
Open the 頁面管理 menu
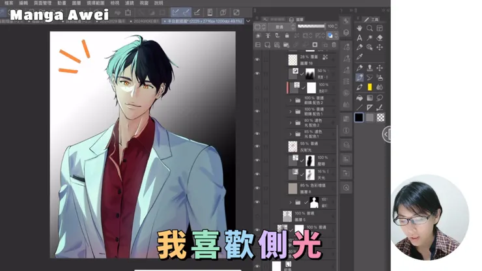(x=42, y=3)
